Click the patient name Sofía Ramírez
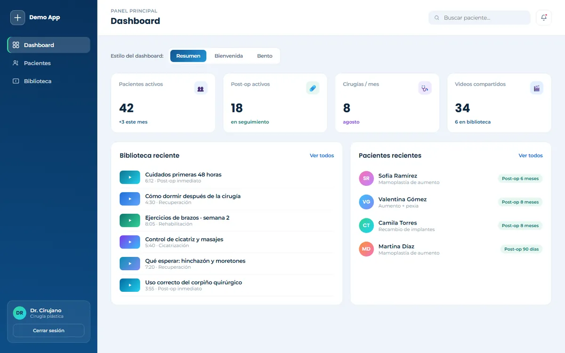The width and height of the screenshot is (565, 353). pyautogui.click(x=398, y=176)
